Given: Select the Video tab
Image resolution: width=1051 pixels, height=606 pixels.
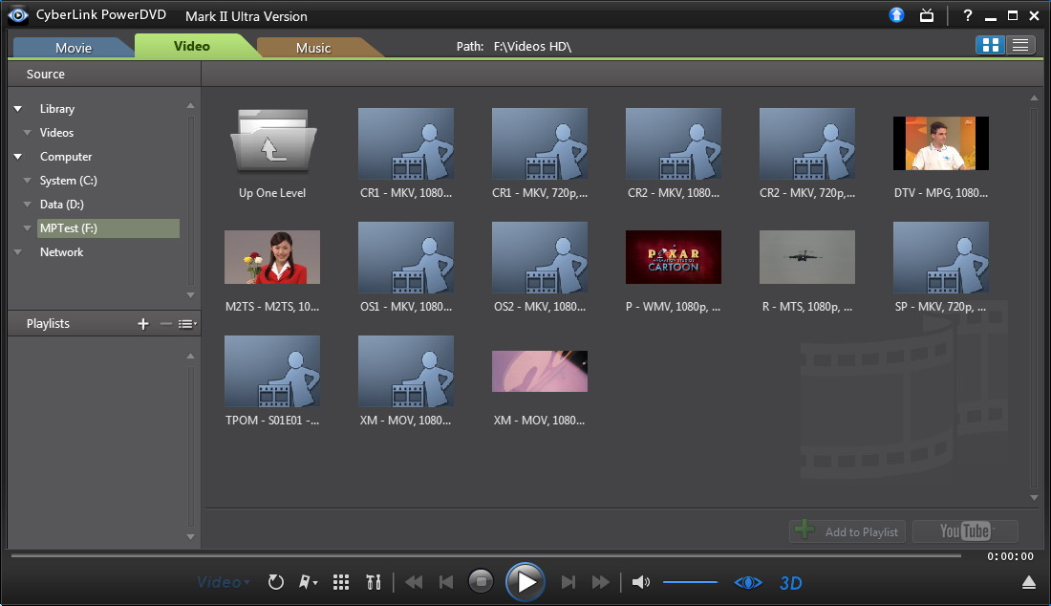Looking at the screenshot, I should 192,46.
